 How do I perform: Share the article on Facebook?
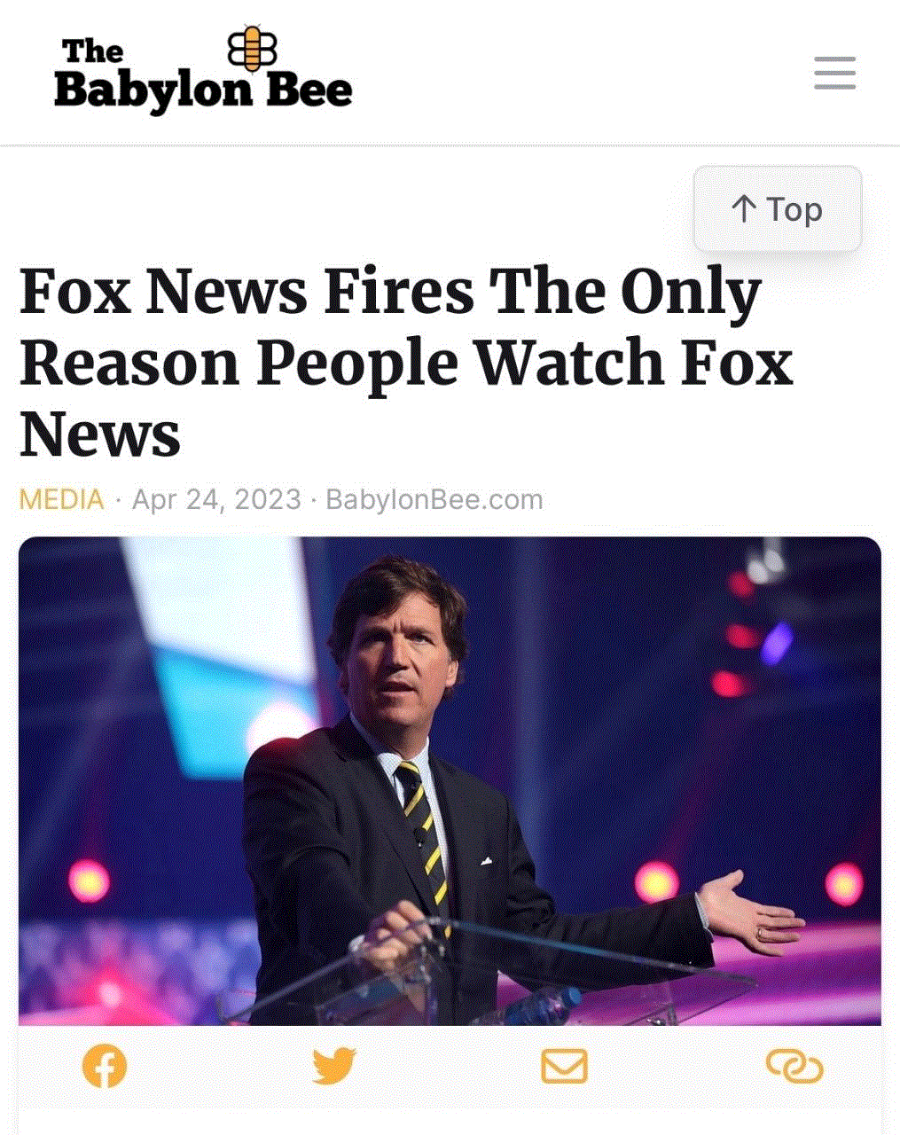[x=105, y=1066]
